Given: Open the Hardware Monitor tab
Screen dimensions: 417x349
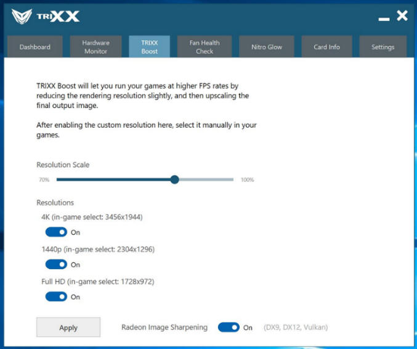Looking at the screenshot, I should [95, 47].
